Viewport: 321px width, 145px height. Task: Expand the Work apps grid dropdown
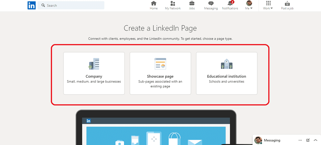click(x=268, y=5)
